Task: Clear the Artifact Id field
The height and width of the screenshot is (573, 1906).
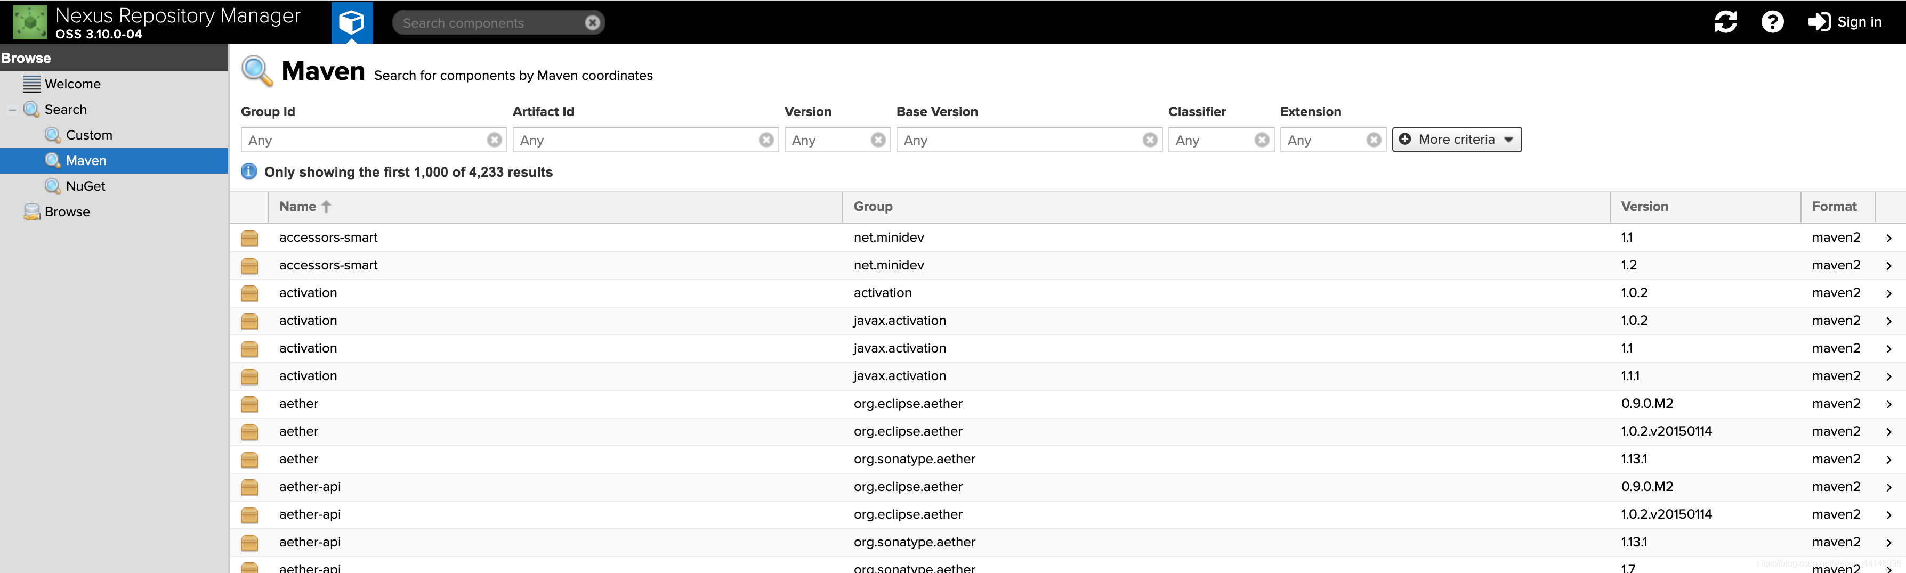Action: 766,140
